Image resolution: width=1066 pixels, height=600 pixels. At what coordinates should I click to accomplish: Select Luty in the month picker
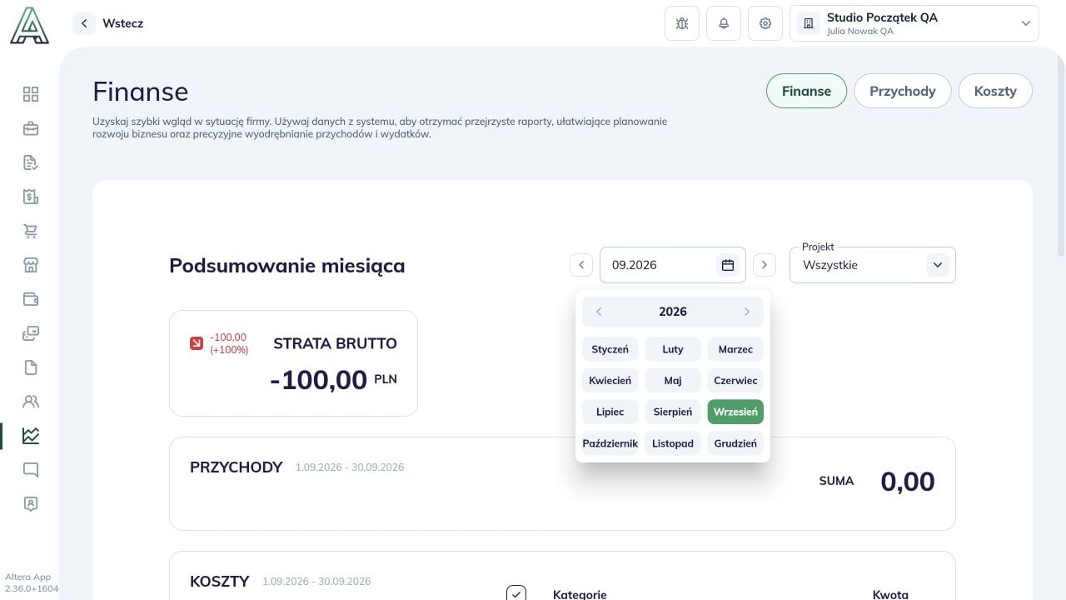point(673,349)
